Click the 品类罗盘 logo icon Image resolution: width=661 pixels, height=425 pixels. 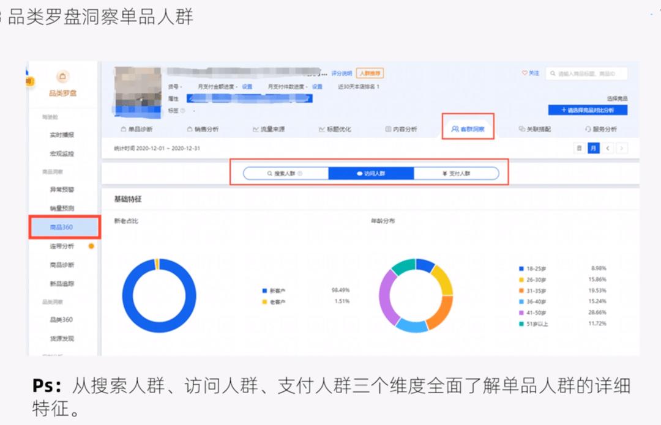[62, 77]
